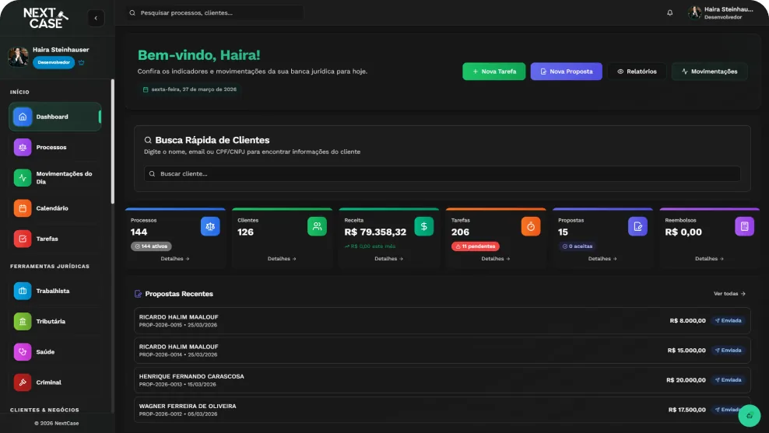Open the Tarefas menu item
Image resolution: width=769 pixels, height=433 pixels.
[55, 239]
